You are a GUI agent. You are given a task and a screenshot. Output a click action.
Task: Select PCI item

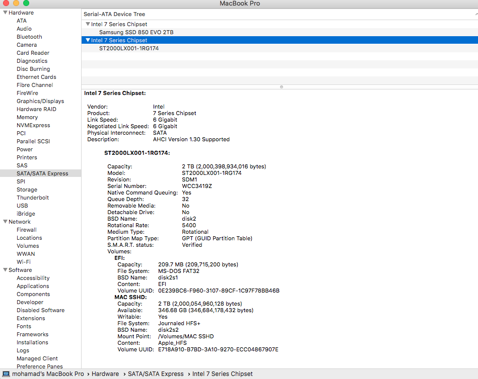click(21, 133)
